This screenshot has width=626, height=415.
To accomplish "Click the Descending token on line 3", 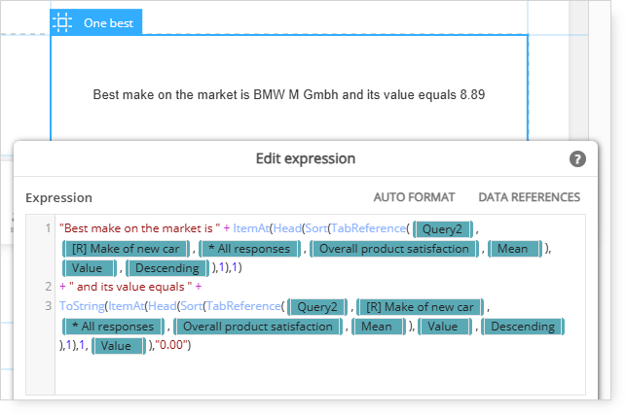I will click(x=523, y=327).
